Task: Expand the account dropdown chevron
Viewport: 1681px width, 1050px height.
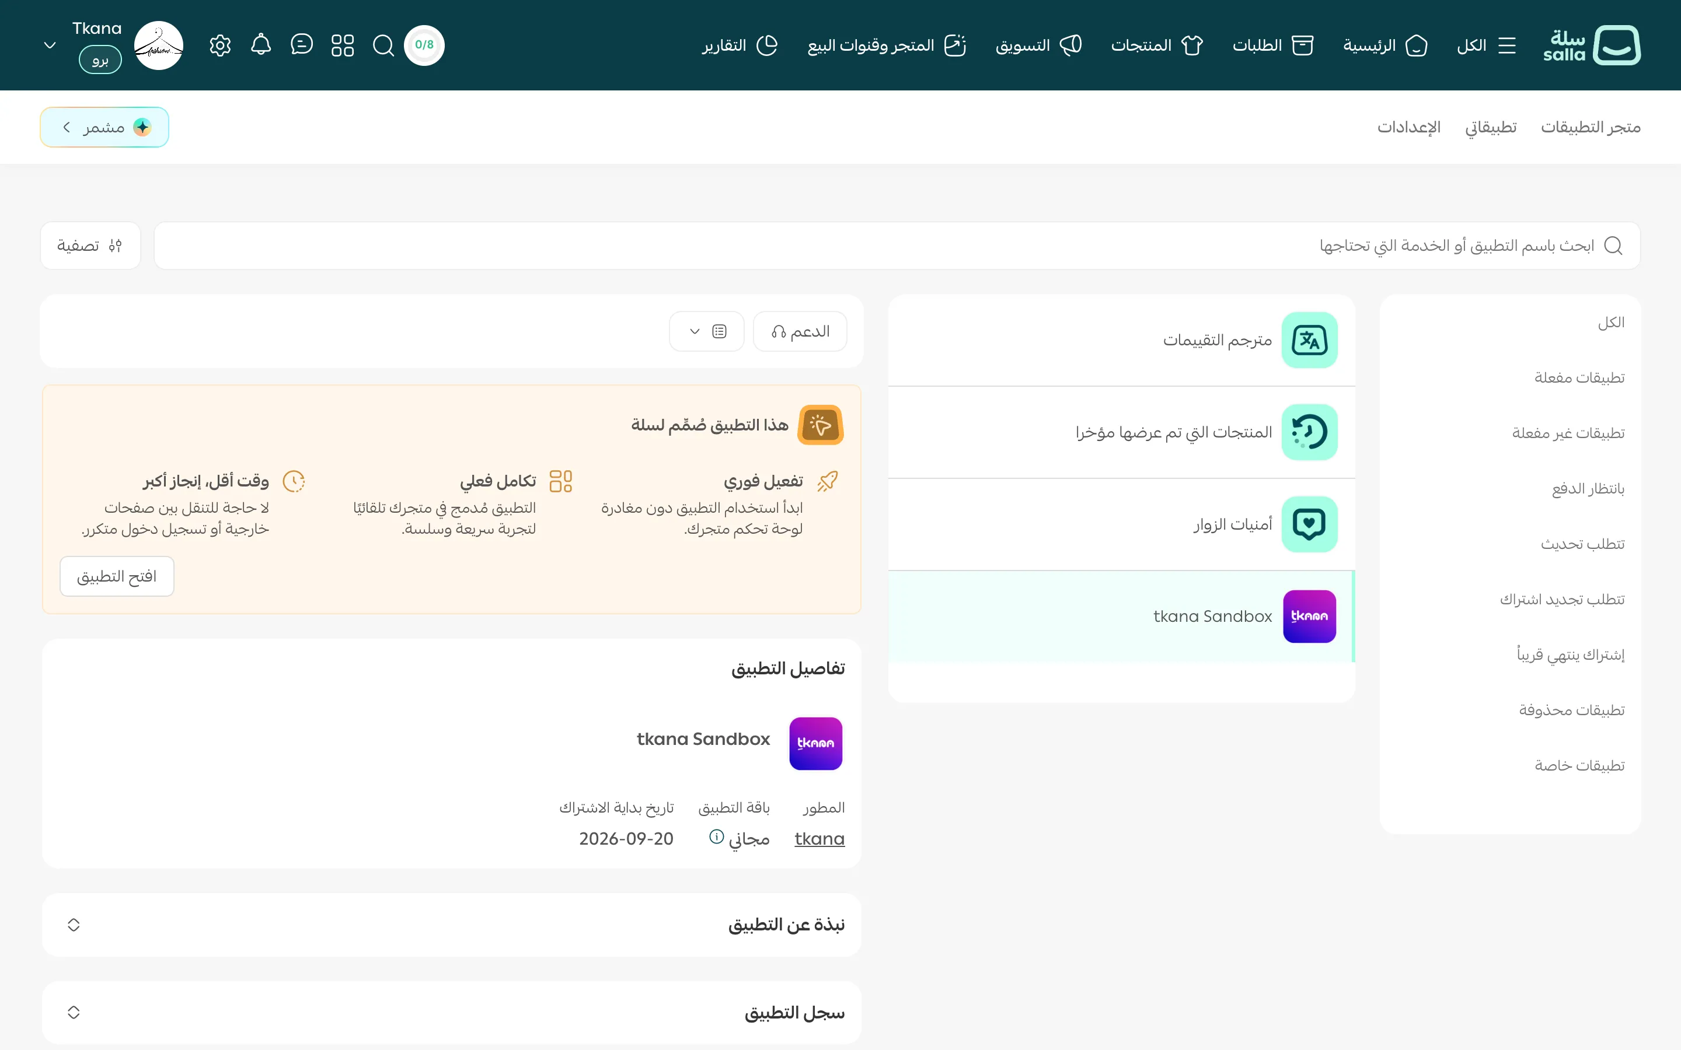Action: click(x=50, y=45)
